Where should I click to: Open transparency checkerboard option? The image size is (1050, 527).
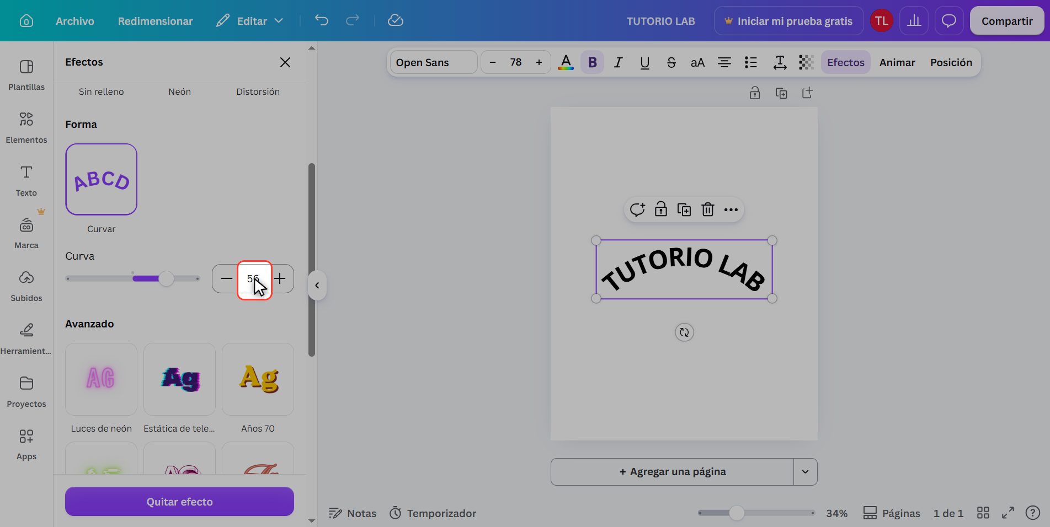(x=806, y=62)
